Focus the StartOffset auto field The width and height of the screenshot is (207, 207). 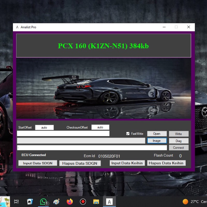44,127
